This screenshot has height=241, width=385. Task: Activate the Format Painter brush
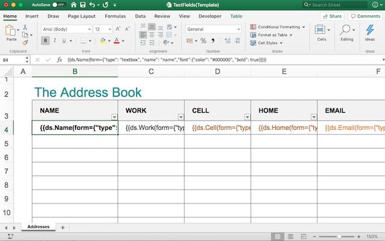tap(25, 43)
